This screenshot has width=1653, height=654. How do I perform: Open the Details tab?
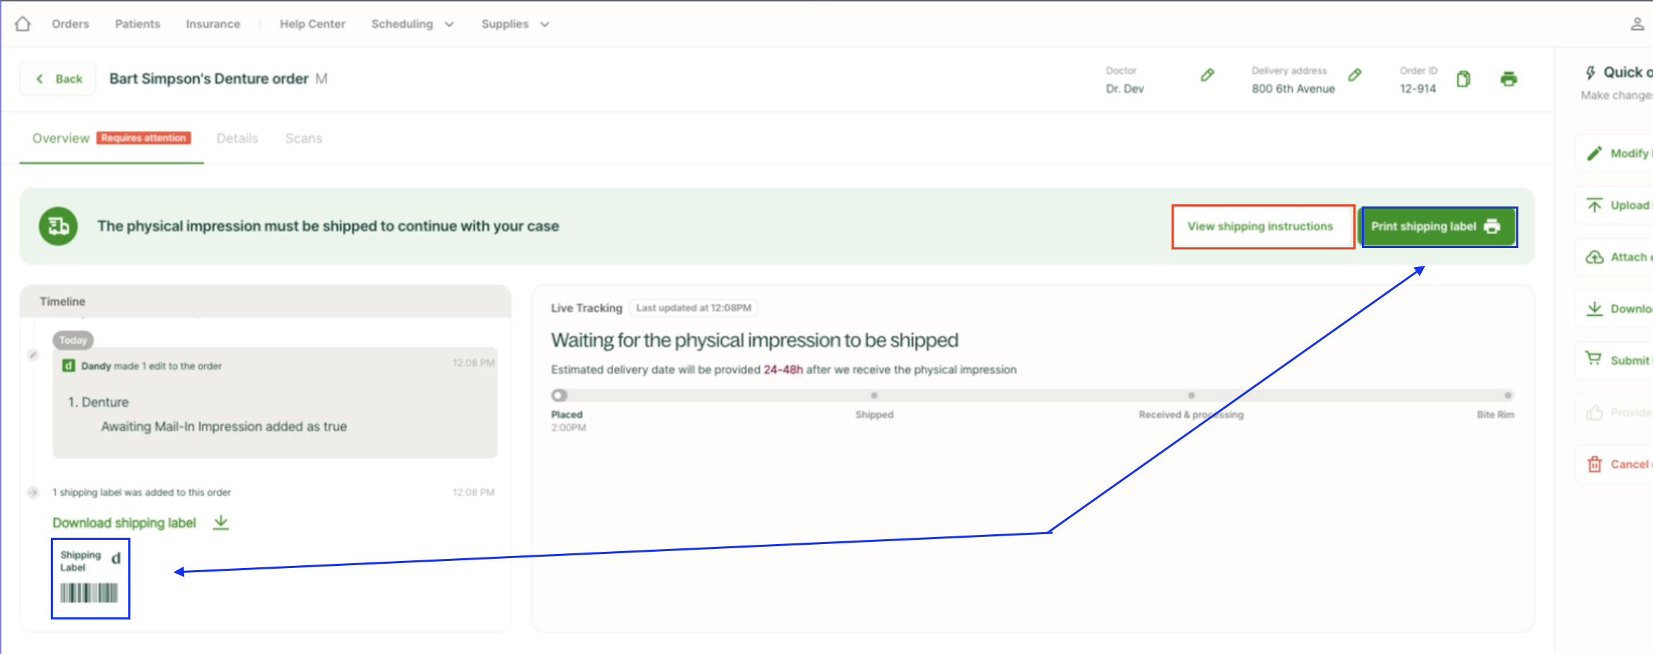click(237, 138)
